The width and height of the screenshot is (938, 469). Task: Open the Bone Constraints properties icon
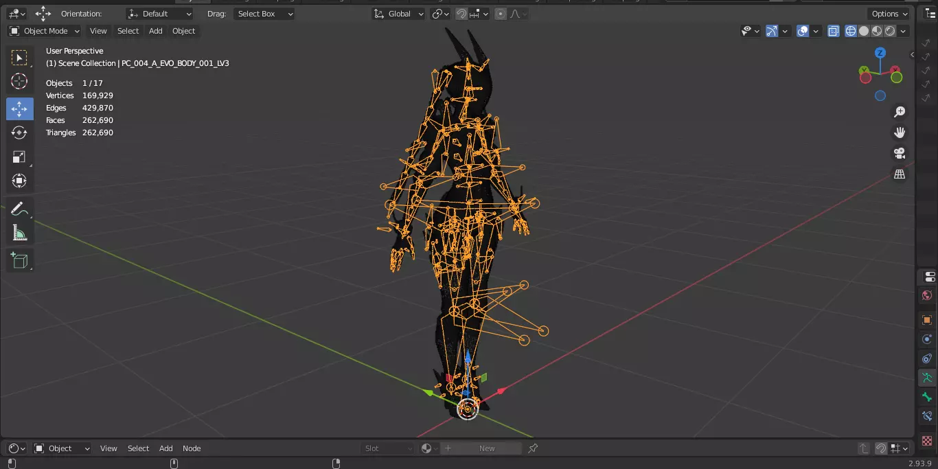click(x=927, y=416)
